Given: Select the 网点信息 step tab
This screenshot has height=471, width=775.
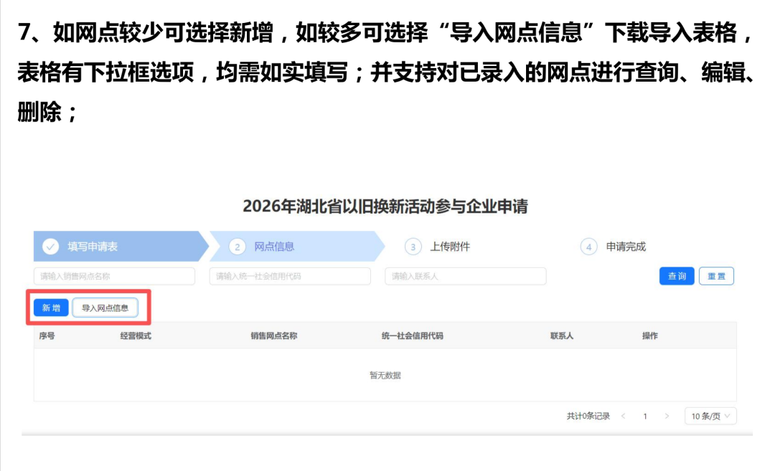Looking at the screenshot, I should pos(274,247).
